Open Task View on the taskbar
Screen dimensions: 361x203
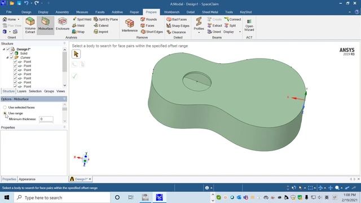(x=131, y=197)
